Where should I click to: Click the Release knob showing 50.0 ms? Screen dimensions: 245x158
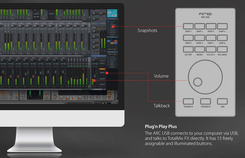pos(23,94)
